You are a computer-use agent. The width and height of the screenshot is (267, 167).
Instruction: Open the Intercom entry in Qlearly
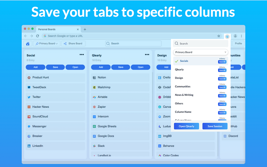pos(120,117)
